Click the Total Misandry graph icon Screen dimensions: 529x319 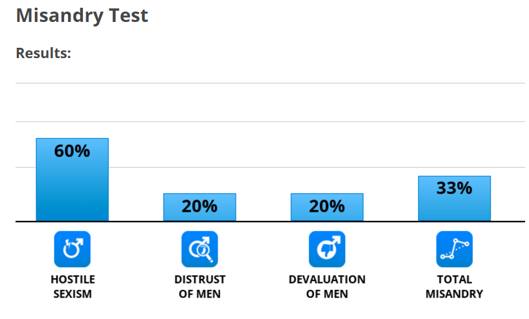pos(455,249)
